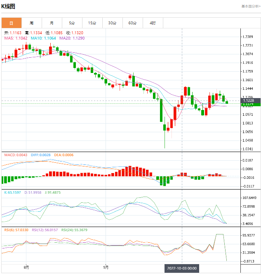Click the 2022-10-03 00:00 date marker
This screenshot has height=274, width=261.
pos(182,268)
